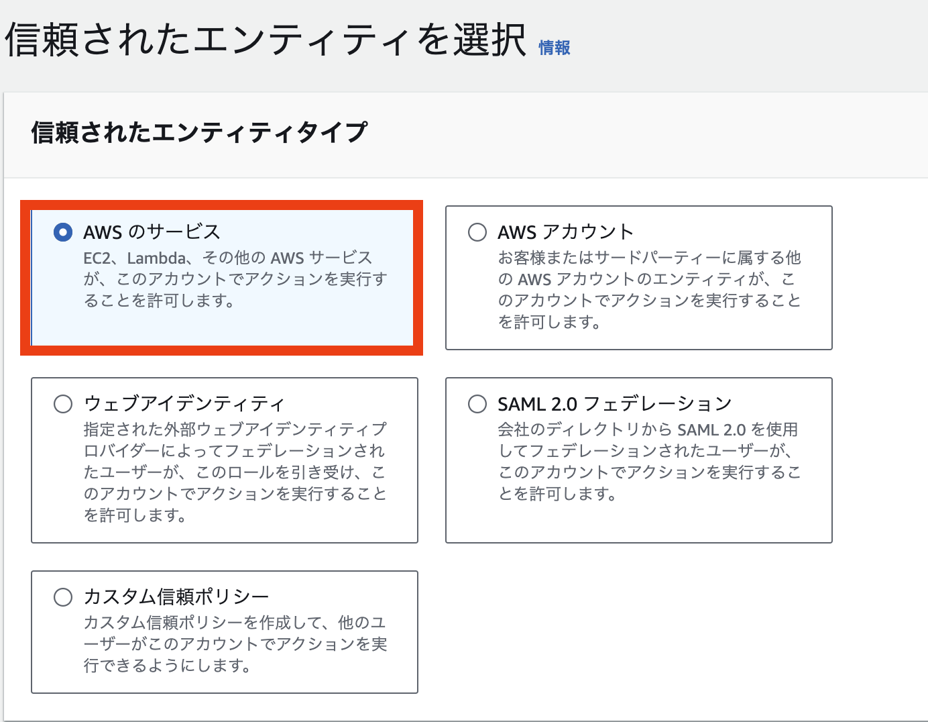Choose the カスタム信頼ポリシー radio button

pos(64,596)
